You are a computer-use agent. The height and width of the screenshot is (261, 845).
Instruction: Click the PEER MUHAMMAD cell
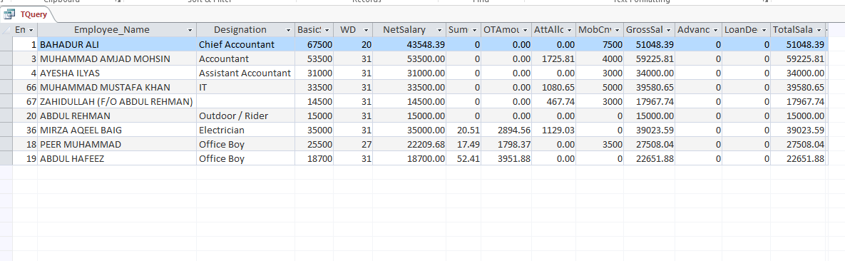coord(117,144)
